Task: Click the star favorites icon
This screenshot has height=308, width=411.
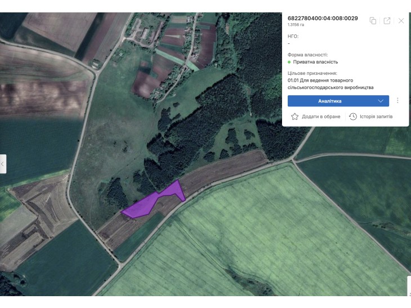Action: 294,117
